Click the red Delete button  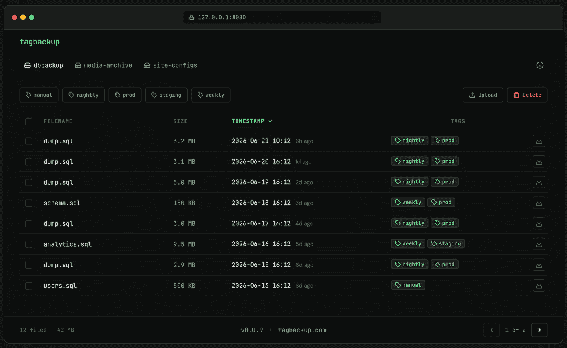click(527, 95)
